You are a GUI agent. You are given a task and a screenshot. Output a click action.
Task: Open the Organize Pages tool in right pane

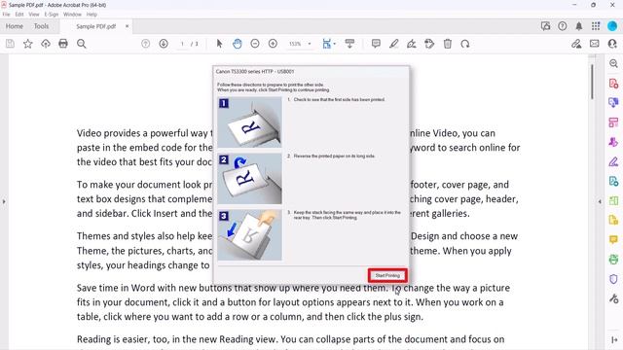point(613,122)
